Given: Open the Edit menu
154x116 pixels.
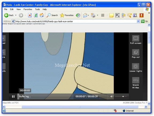Looking at the screenshot, I should pos(12,9).
